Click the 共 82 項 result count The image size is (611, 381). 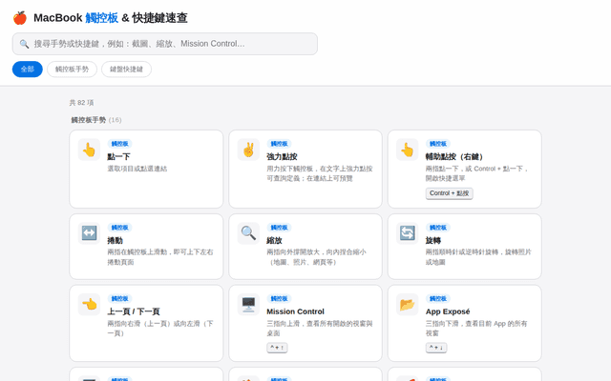(81, 103)
